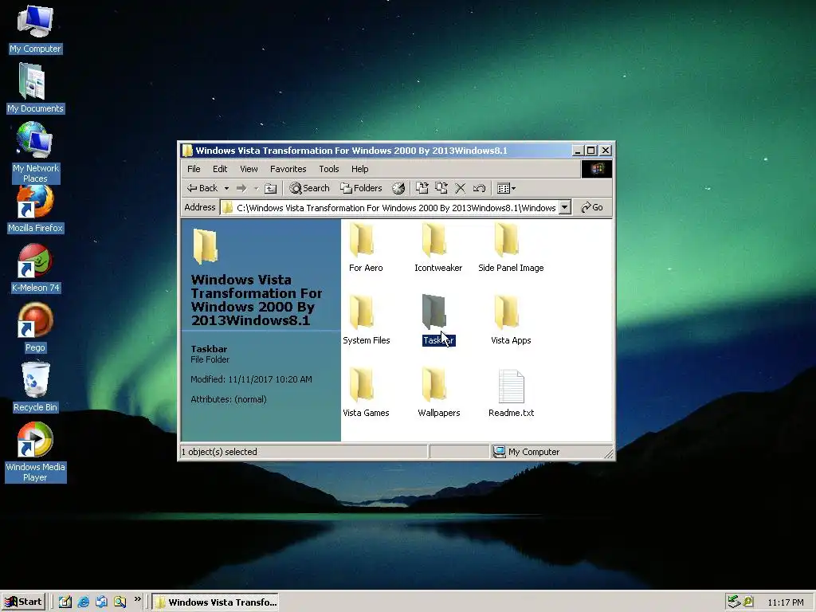Toggle the Folders pane button
The image size is (816, 612).
361,188
